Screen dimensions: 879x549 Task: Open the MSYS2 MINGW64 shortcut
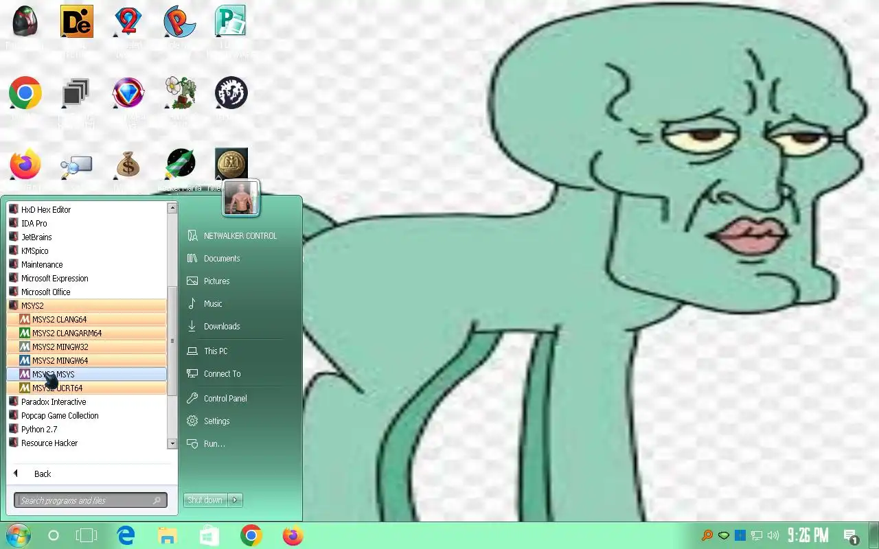point(87,360)
